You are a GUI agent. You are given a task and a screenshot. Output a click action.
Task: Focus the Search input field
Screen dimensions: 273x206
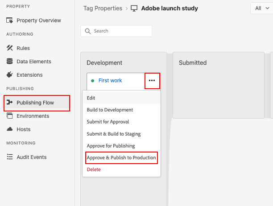116,31
